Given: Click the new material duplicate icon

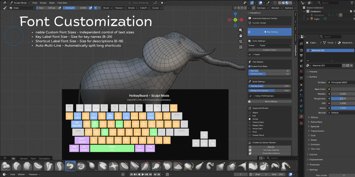Looking at the screenshot, I should (x=348, y=65).
